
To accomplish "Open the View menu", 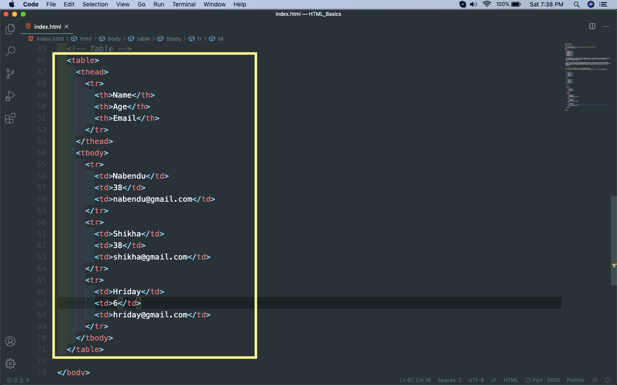I will [x=123, y=4].
